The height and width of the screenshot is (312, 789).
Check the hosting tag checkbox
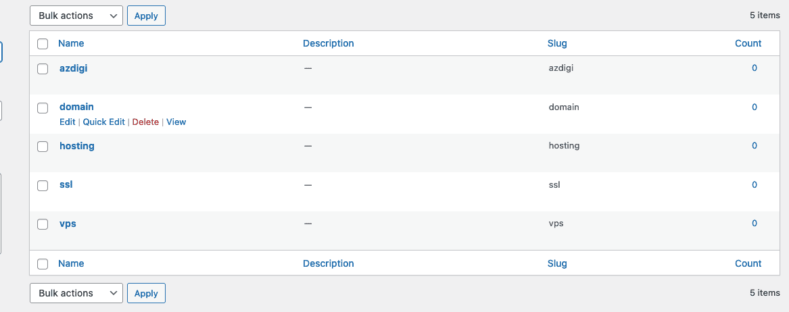(x=43, y=147)
